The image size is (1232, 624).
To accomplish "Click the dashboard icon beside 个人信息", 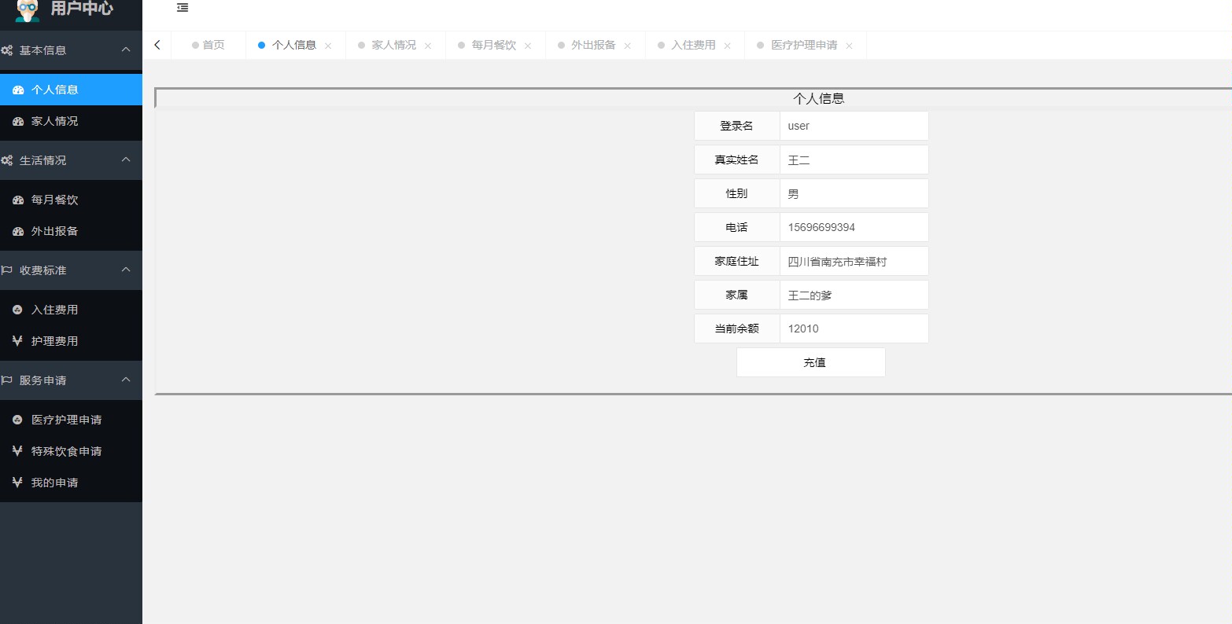I will click(x=18, y=90).
